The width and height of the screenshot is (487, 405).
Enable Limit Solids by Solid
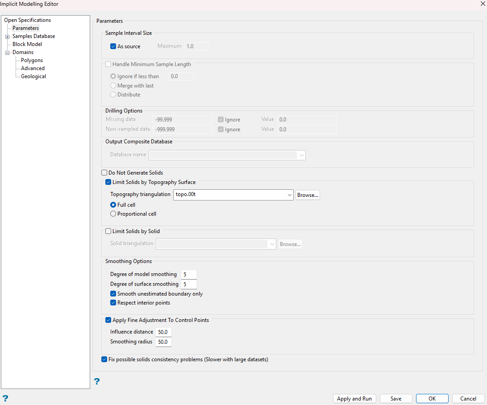point(108,231)
